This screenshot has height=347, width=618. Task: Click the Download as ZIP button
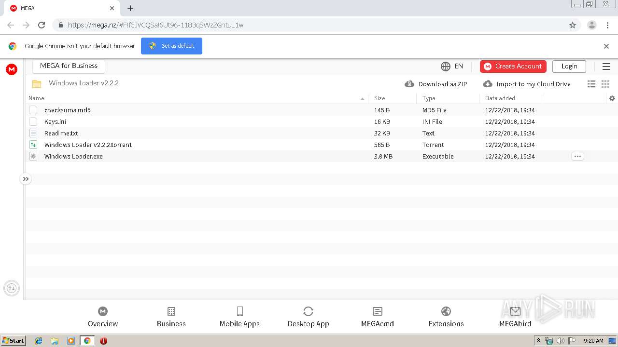436,84
